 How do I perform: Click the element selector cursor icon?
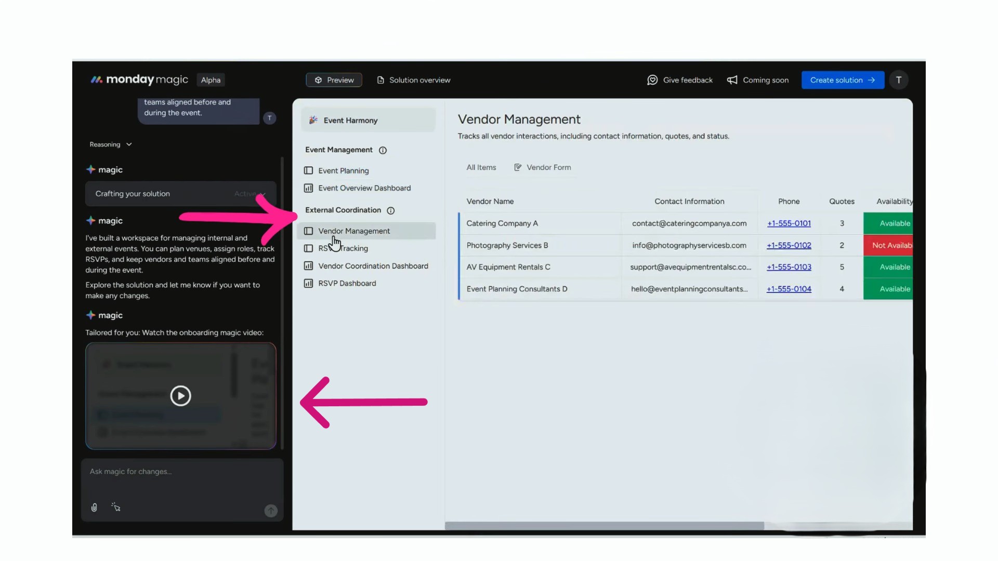[x=116, y=507]
